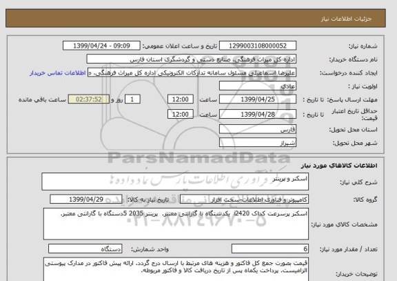397x281 pixels.
Task: Click the header title جزئیات اطلاعات نیاز
Action: point(346,19)
